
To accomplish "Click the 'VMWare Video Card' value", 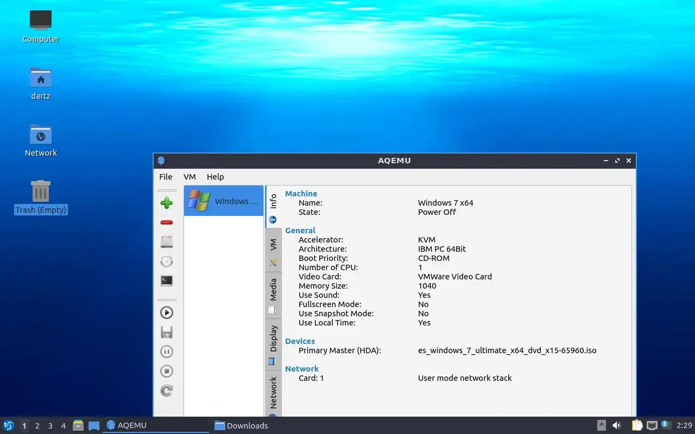I will pyautogui.click(x=455, y=277).
